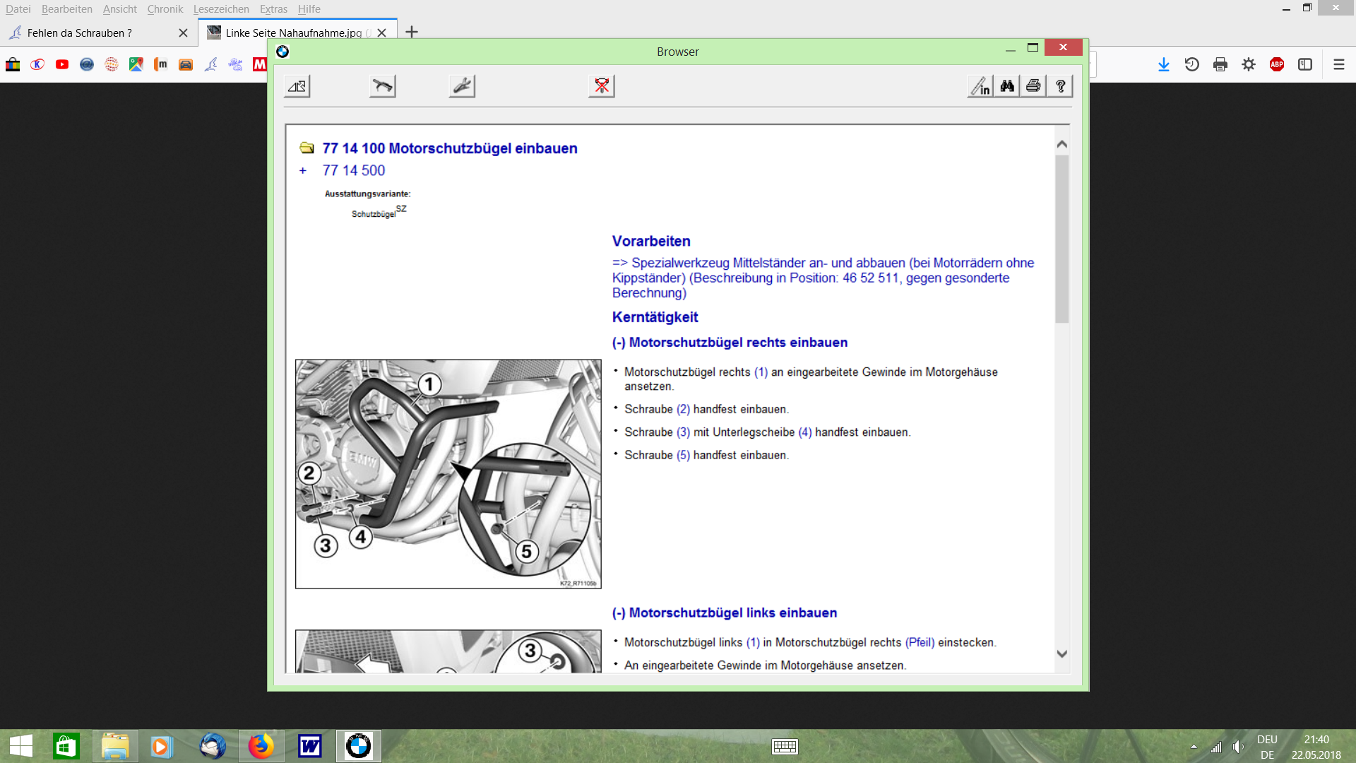Click document scrollbar down arrow
Screen dimensions: 1356x763
[x=1061, y=654]
